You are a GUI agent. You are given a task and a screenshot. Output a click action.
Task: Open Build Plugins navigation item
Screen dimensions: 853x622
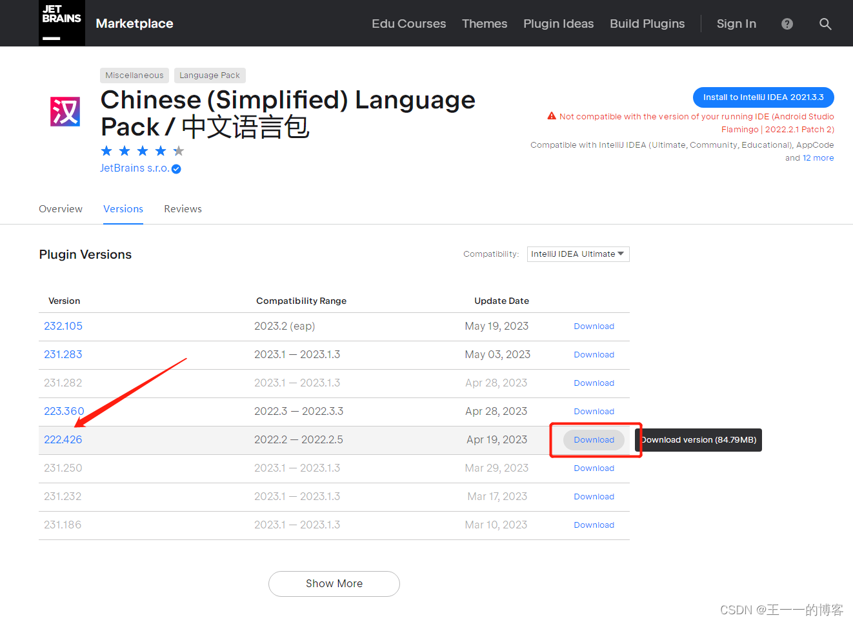[x=647, y=24]
